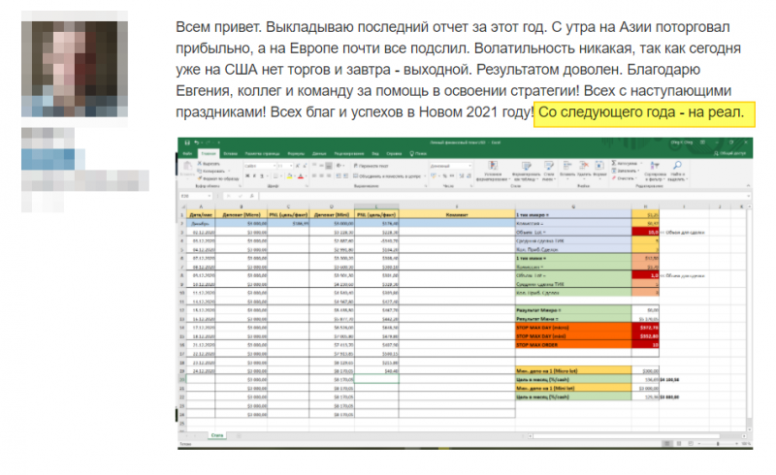Switch to the Formulas (Формулы) tab
The width and height of the screenshot is (776, 475).
pos(296,153)
